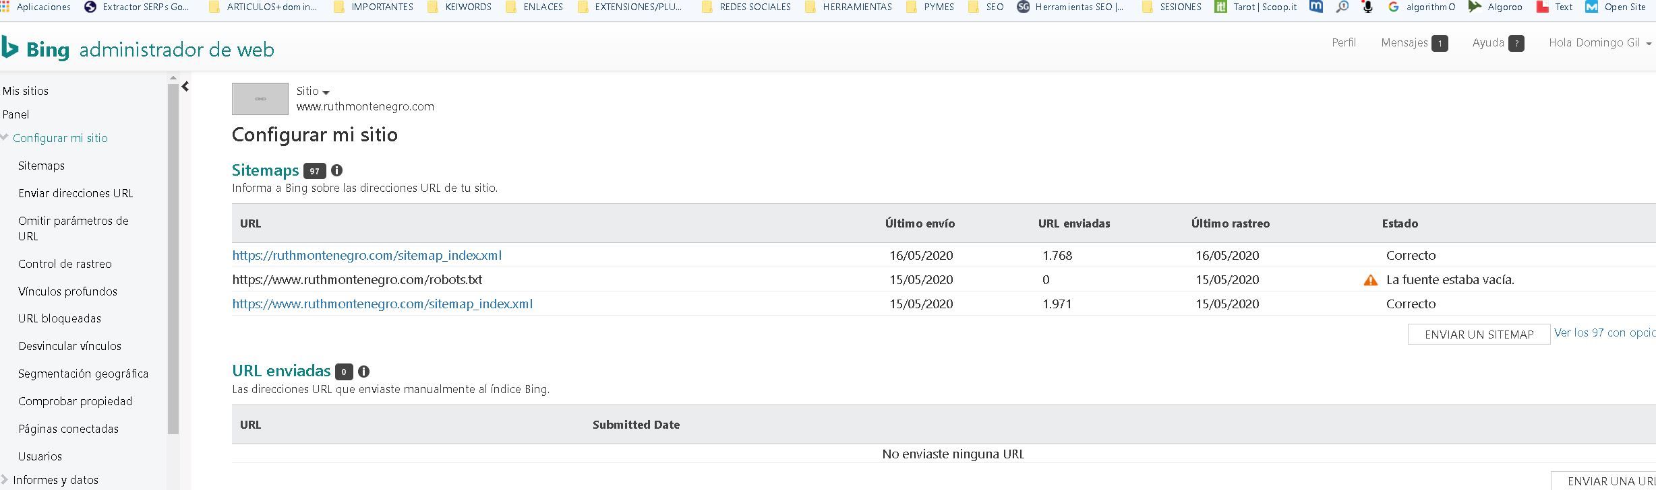
Task: Open the SESIONES bookmark folder
Action: 1172,7
